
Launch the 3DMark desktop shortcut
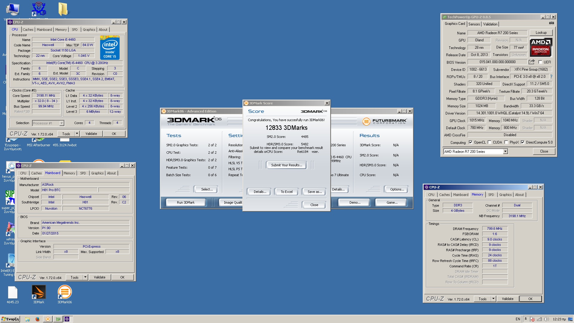pos(39,294)
